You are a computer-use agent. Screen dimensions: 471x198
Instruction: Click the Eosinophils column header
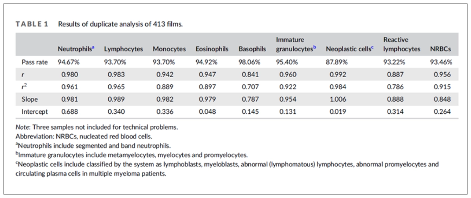coord(212,49)
